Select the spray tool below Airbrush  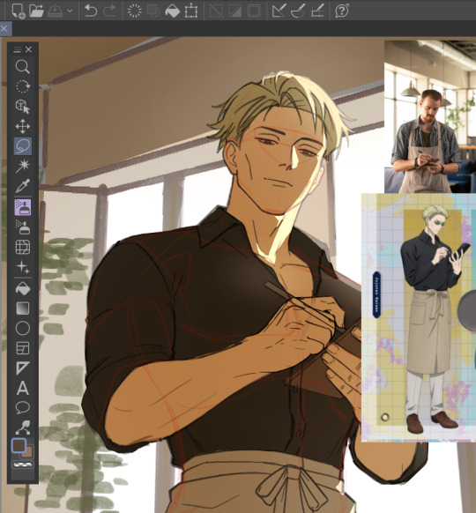(23, 227)
